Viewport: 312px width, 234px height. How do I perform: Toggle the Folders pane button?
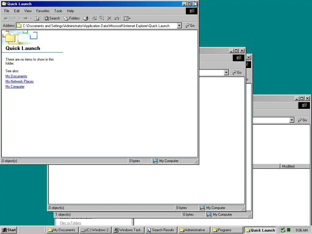tap(72, 19)
